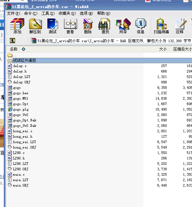
Task: Select file name hong_wai.LST
Action: [x=24, y=142]
